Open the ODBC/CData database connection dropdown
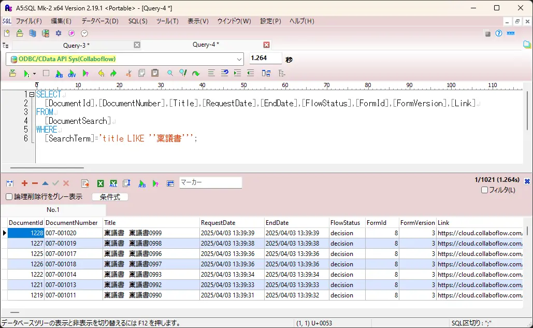The image size is (533, 328). [239, 59]
